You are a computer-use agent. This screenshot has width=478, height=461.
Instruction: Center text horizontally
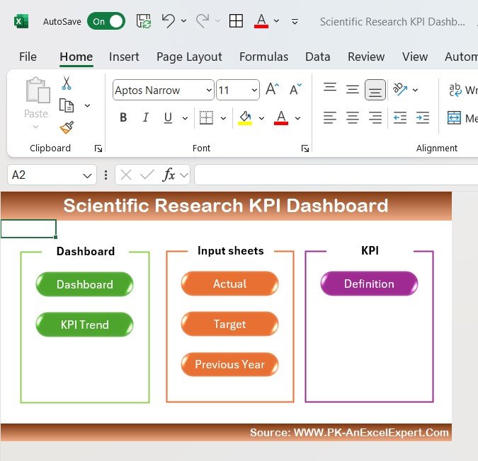click(353, 117)
